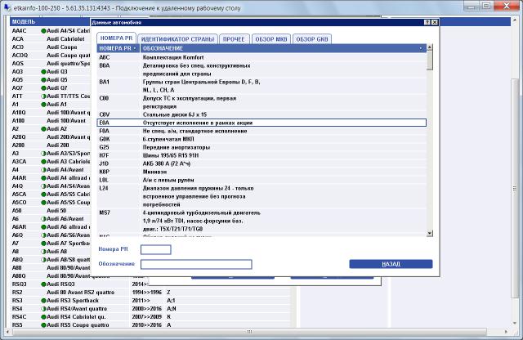Click the МОДЕЛЬ column header

coord(50,22)
